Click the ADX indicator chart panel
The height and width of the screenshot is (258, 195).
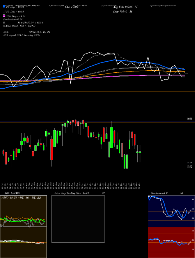[23, 211]
